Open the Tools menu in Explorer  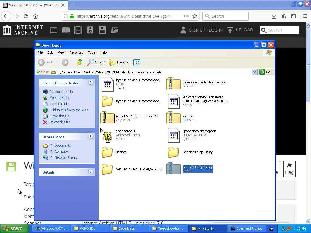tap(92, 52)
